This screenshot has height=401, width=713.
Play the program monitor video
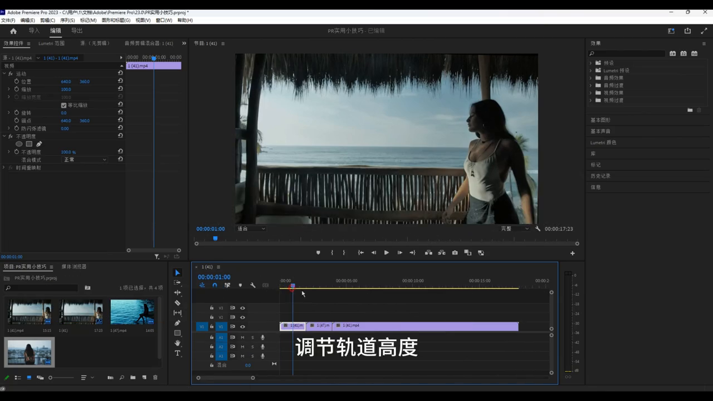click(387, 253)
